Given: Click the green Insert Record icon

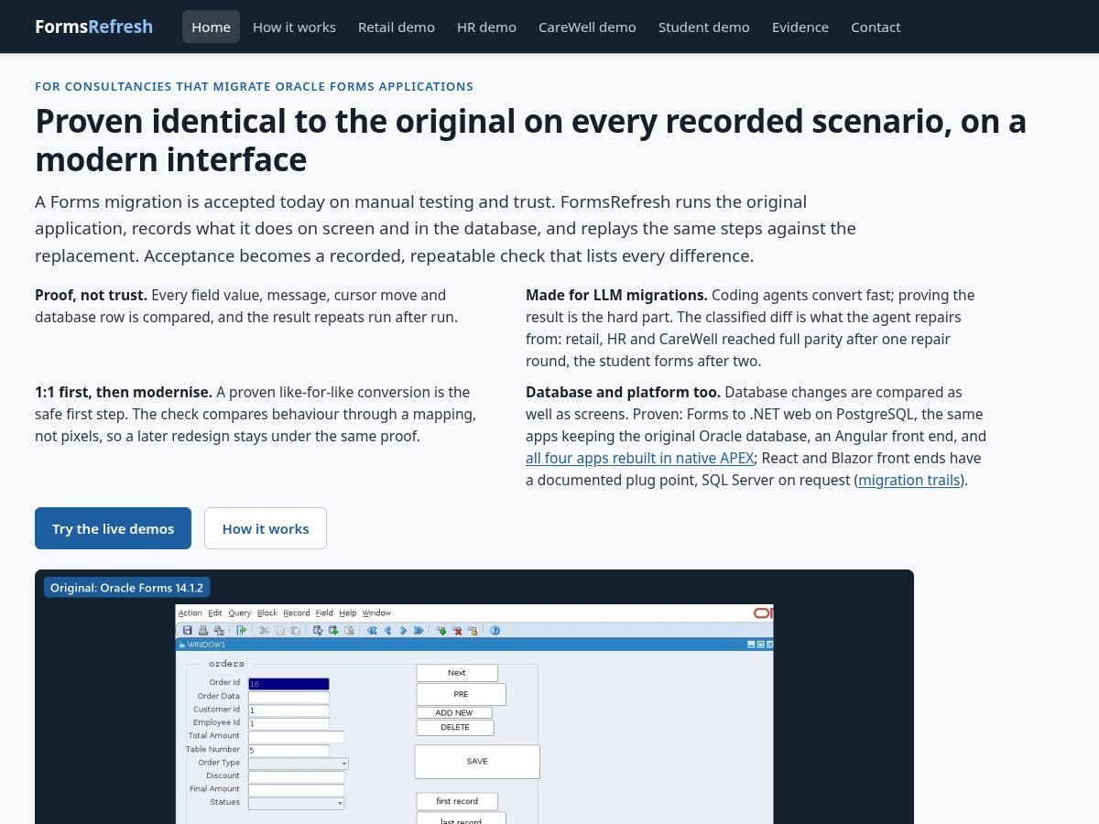Looking at the screenshot, I should coord(441,630).
